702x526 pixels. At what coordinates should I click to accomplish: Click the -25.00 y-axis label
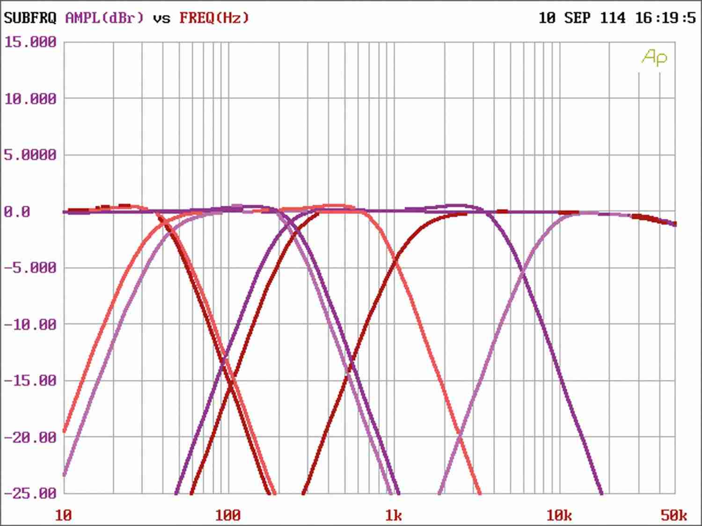pos(30,493)
